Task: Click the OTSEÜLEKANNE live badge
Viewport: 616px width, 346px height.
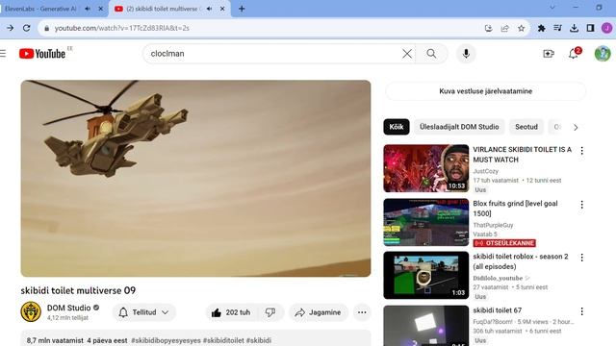Action: 504,243
